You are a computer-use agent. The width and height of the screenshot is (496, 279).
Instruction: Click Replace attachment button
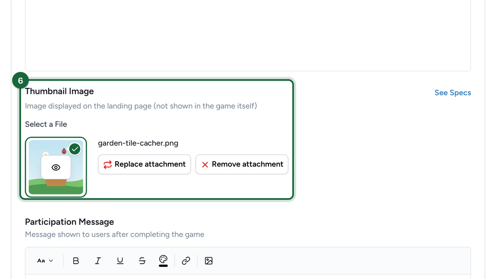(144, 164)
